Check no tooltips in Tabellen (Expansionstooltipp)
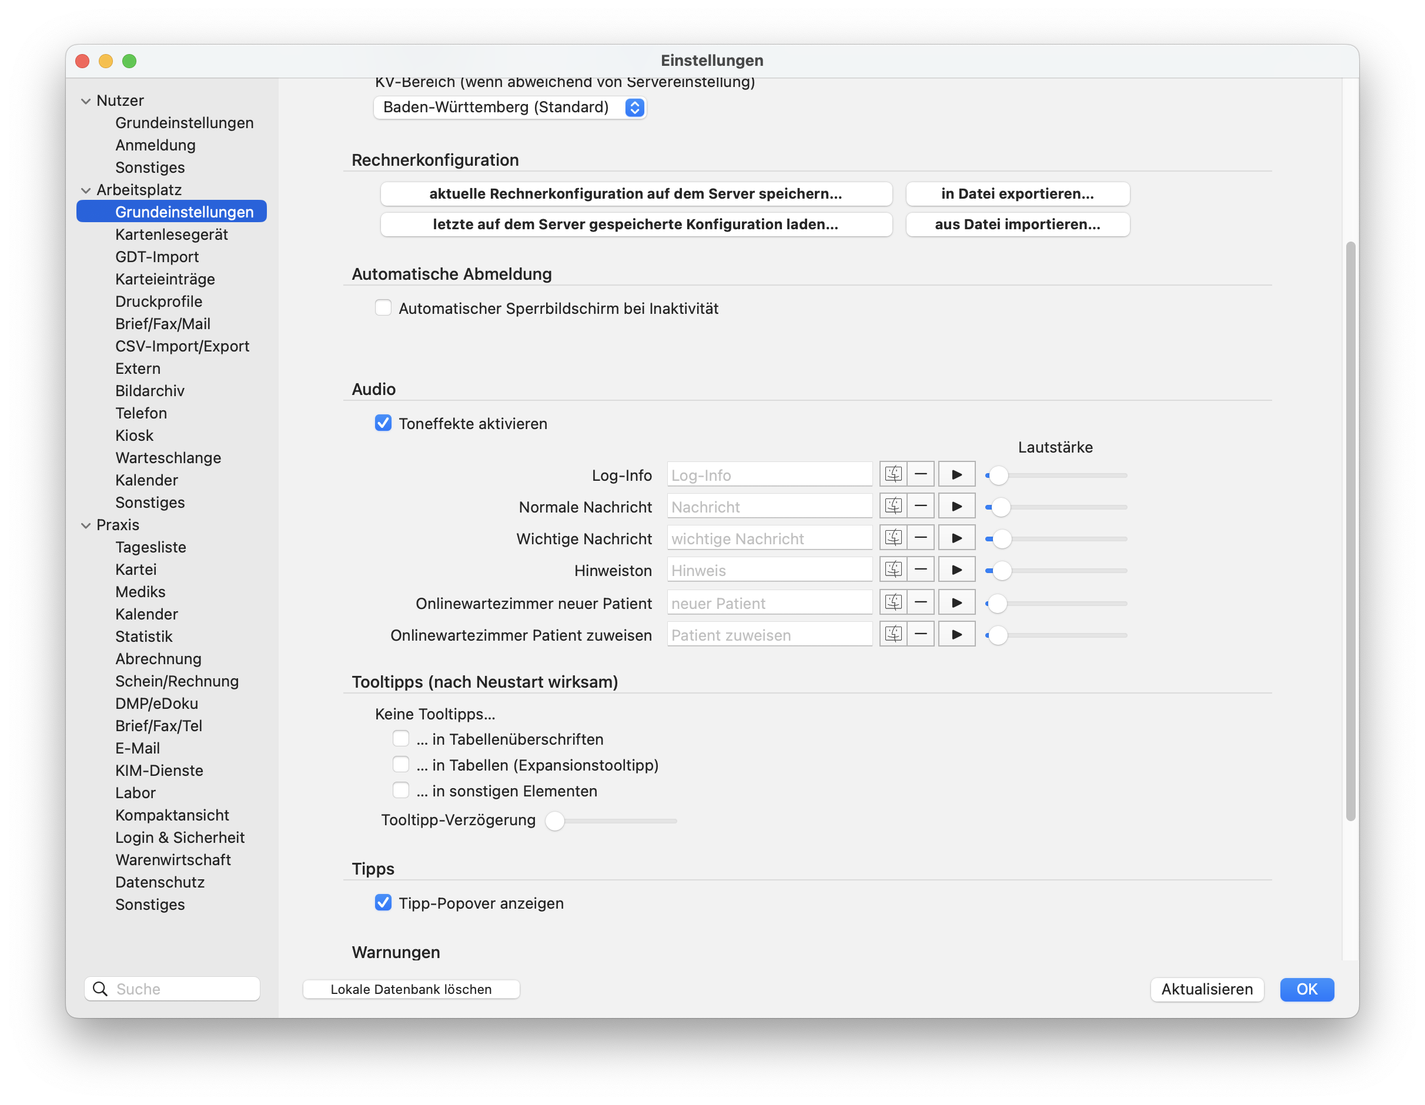Image resolution: width=1425 pixels, height=1105 pixels. (400, 765)
